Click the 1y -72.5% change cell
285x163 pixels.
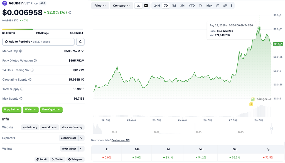[x=268, y=157]
